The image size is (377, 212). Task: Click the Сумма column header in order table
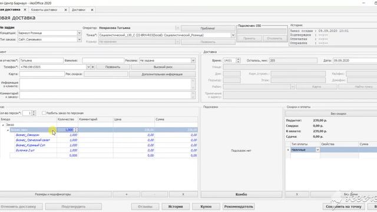click(x=176, y=119)
